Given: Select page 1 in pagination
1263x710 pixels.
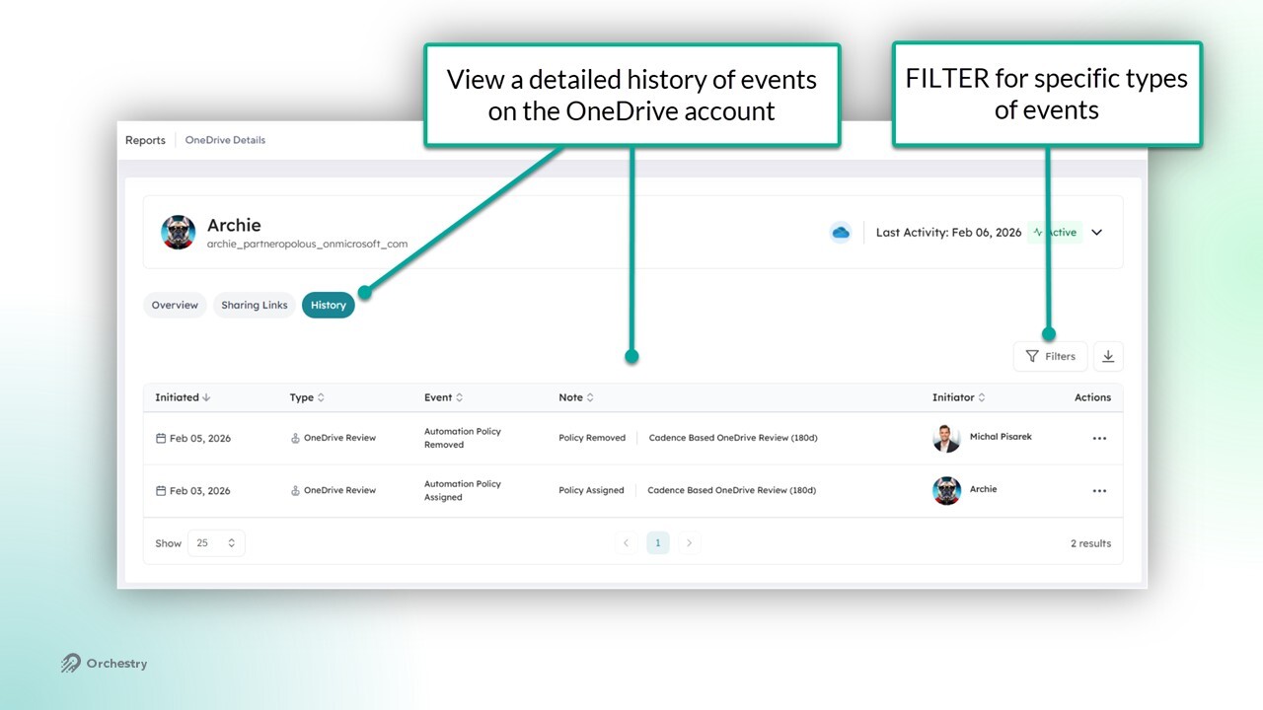Looking at the screenshot, I should click(658, 542).
